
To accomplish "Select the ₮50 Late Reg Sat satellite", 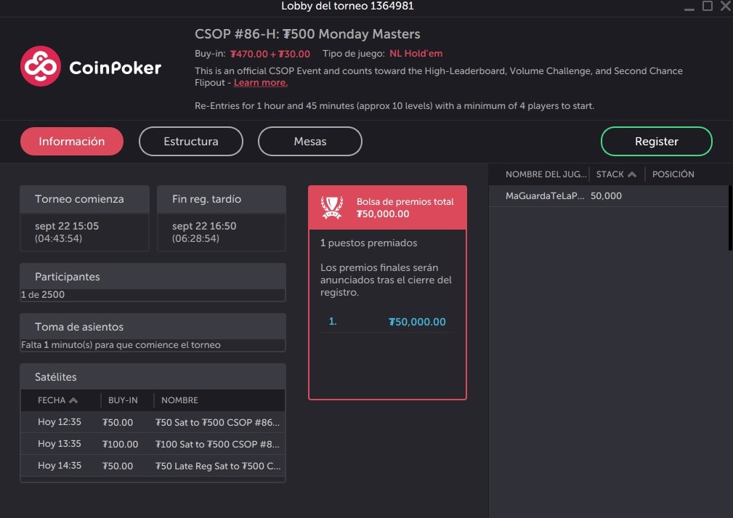I will click(153, 466).
